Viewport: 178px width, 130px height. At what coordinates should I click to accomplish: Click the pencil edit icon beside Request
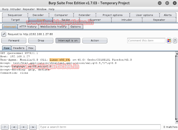[4, 34]
